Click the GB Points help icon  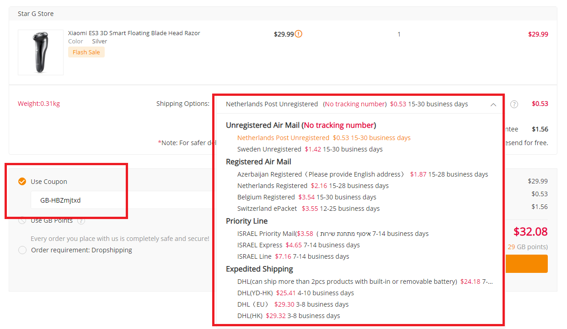point(81,221)
